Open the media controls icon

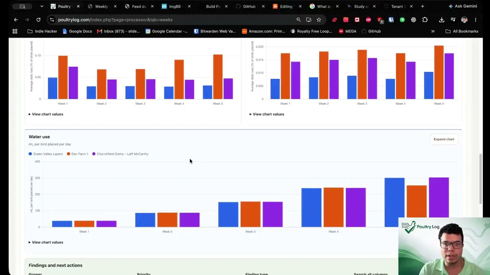pyautogui.click(x=453, y=19)
